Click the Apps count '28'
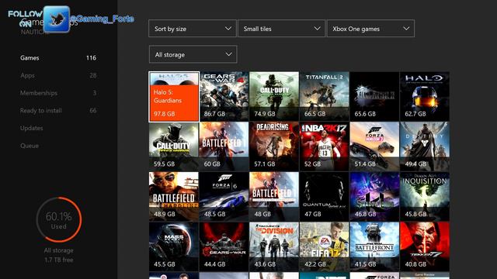 (93, 75)
